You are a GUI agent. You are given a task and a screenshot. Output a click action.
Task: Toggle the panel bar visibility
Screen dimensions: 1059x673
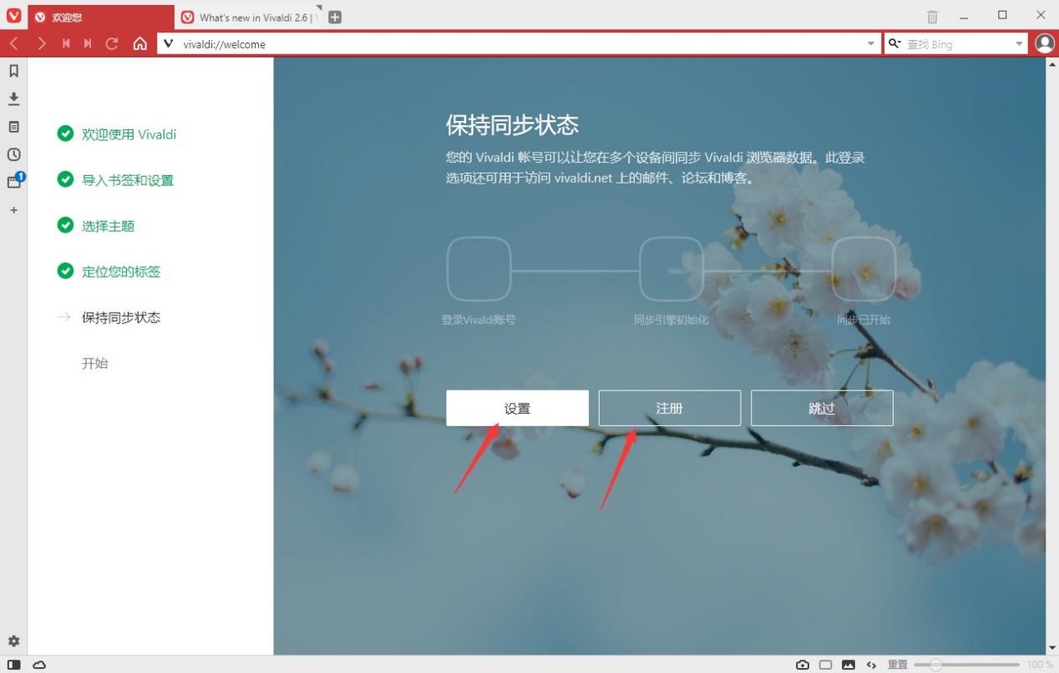15,664
